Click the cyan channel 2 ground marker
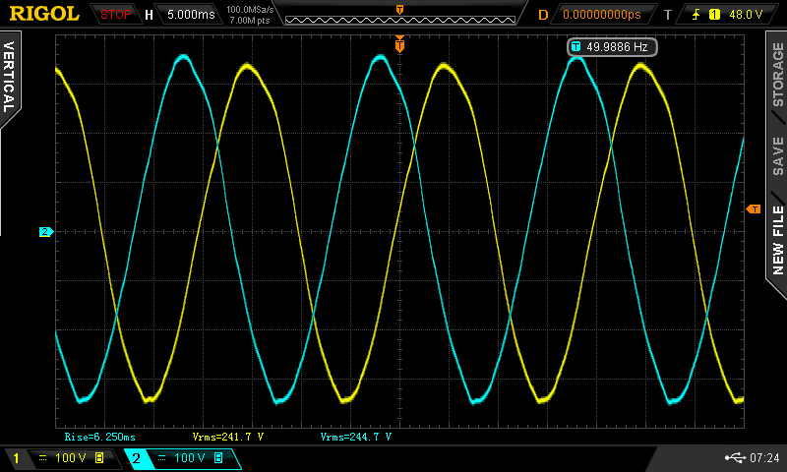 (44, 232)
